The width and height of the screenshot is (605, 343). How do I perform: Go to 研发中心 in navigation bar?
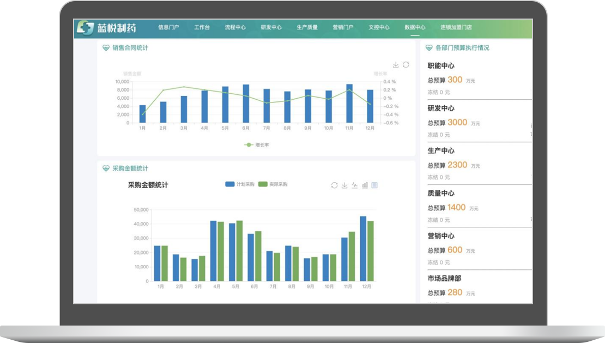(271, 27)
